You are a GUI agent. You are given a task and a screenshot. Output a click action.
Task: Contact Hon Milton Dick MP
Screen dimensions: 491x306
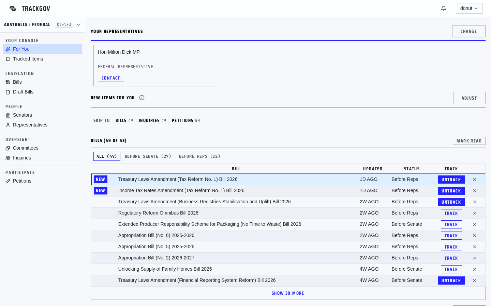pos(111,78)
